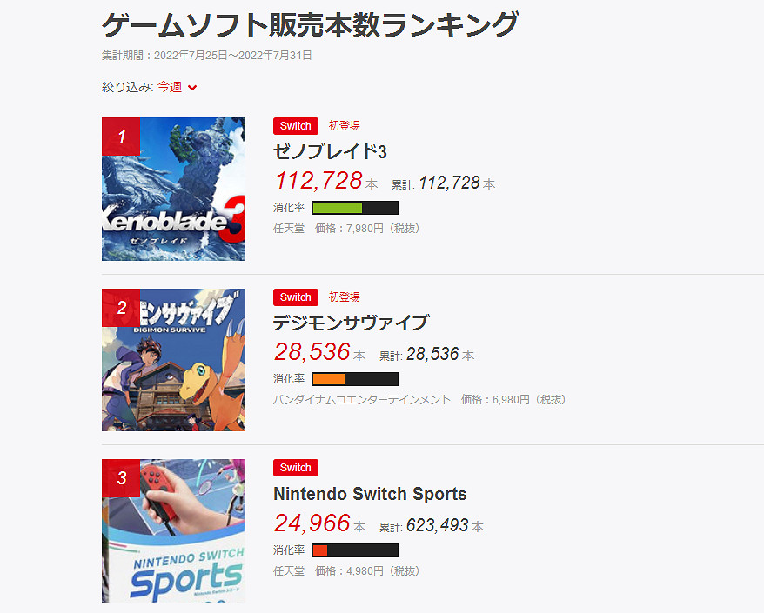
Task: Click the Switch badge for Nintendo Switch Sports
Action: click(295, 467)
